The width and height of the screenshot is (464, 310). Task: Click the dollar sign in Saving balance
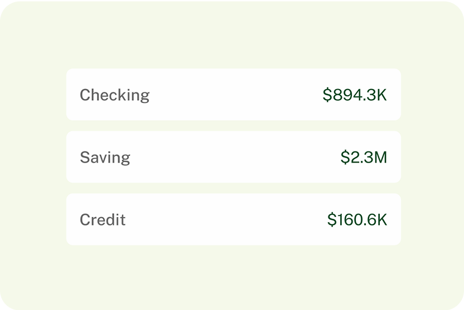345,158
